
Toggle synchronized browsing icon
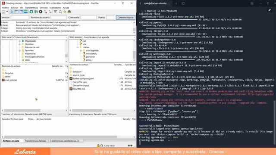(65, 12)
